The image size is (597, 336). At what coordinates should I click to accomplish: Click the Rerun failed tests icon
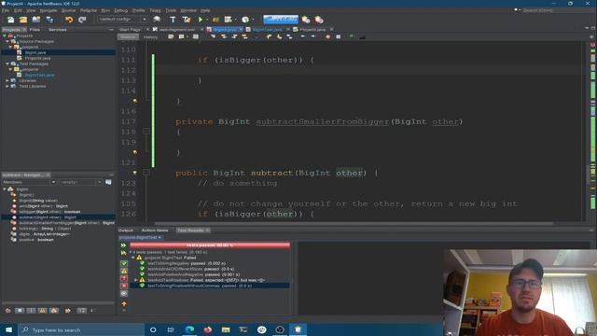tap(123, 253)
